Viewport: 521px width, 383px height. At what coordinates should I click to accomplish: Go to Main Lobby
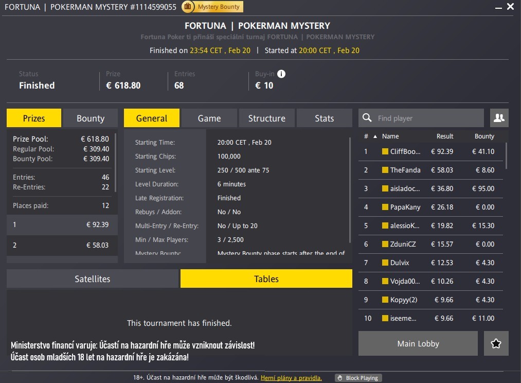click(418, 343)
